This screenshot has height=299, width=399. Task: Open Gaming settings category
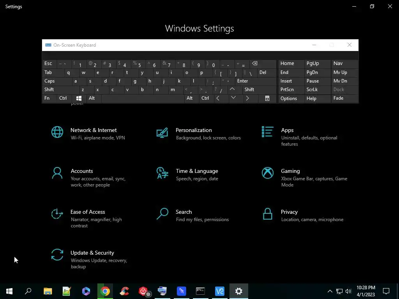pos(304,178)
